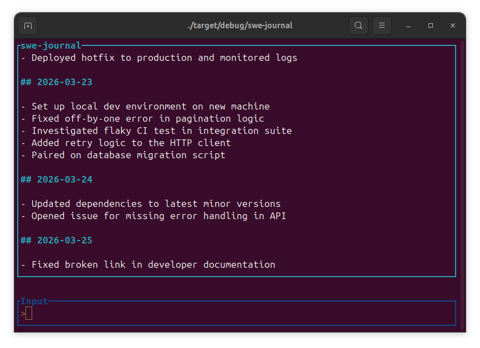Click the entry Opened issue for missing error handling
This screenshot has width=480, height=348.
pyautogui.click(x=154, y=216)
